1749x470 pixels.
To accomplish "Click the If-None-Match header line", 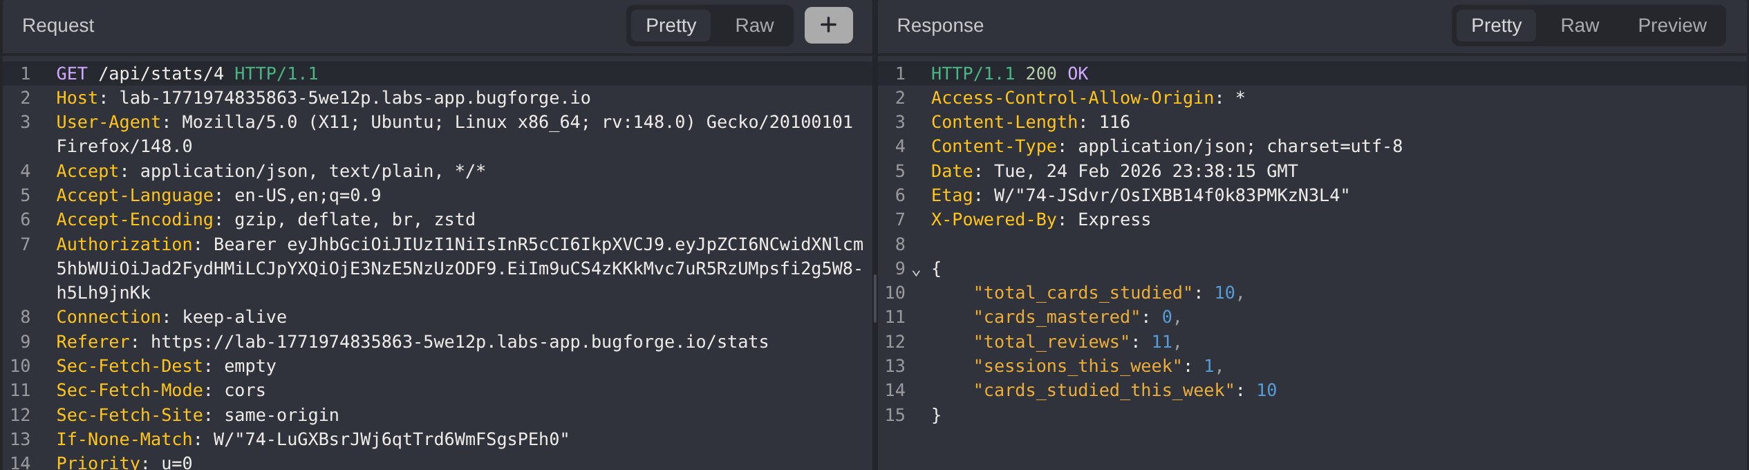I will pyautogui.click(x=312, y=440).
